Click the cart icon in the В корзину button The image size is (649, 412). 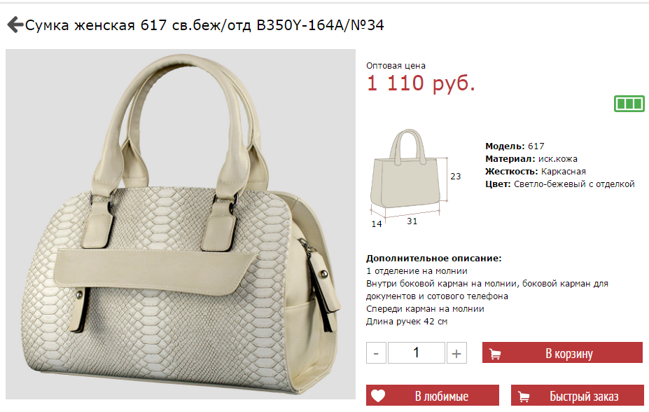click(495, 354)
